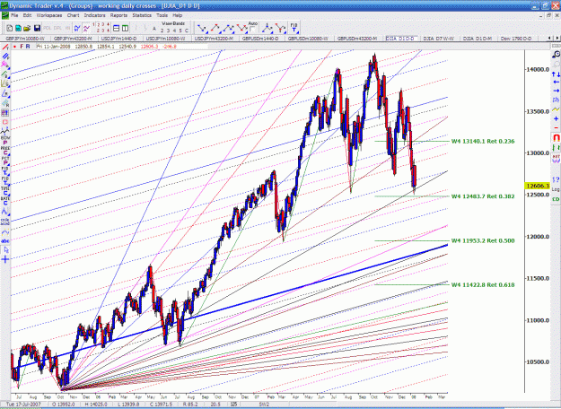Switch to GBPUSDm1440-D chart tab
The height and width of the screenshot is (409, 561).
pos(260,39)
